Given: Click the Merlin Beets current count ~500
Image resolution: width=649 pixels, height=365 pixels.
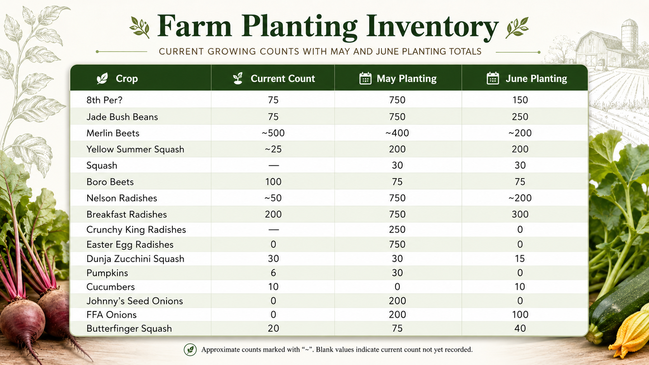Looking at the screenshot, I should pyautogui.click(x=273, y=133).
